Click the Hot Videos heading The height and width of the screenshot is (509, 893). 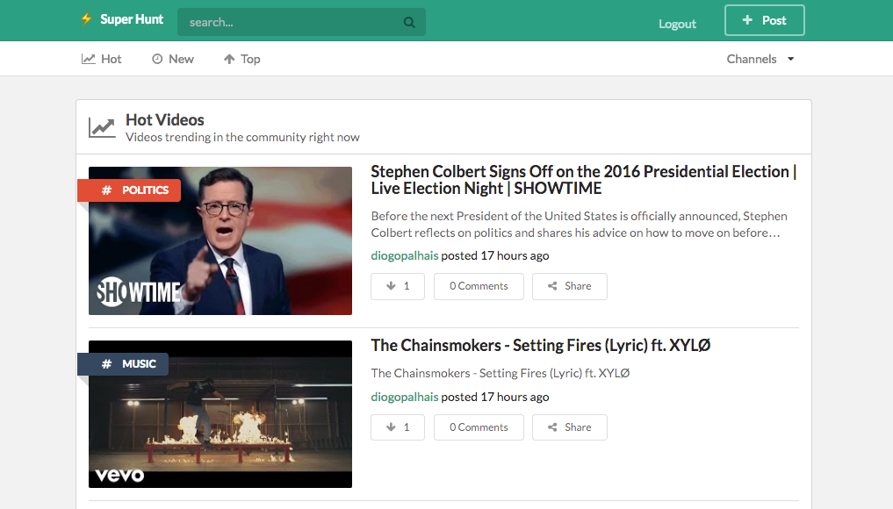tap(164, 120)
